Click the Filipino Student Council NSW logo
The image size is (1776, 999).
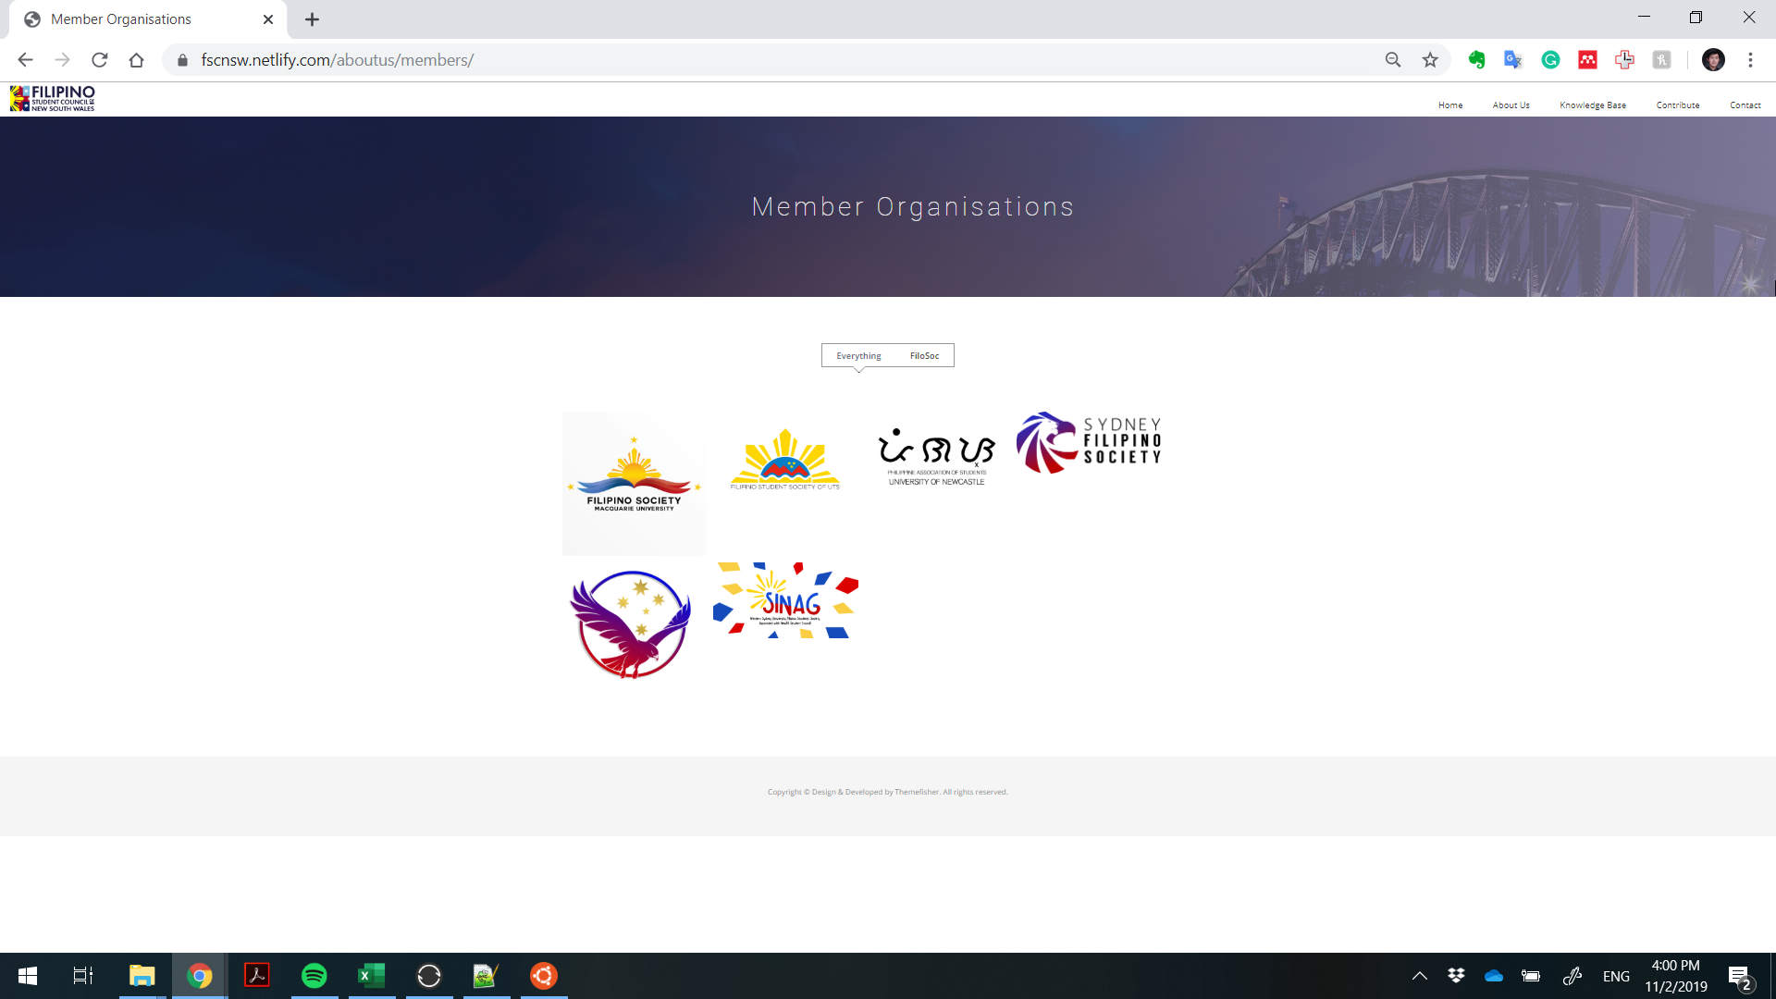[x=53, y=98]
